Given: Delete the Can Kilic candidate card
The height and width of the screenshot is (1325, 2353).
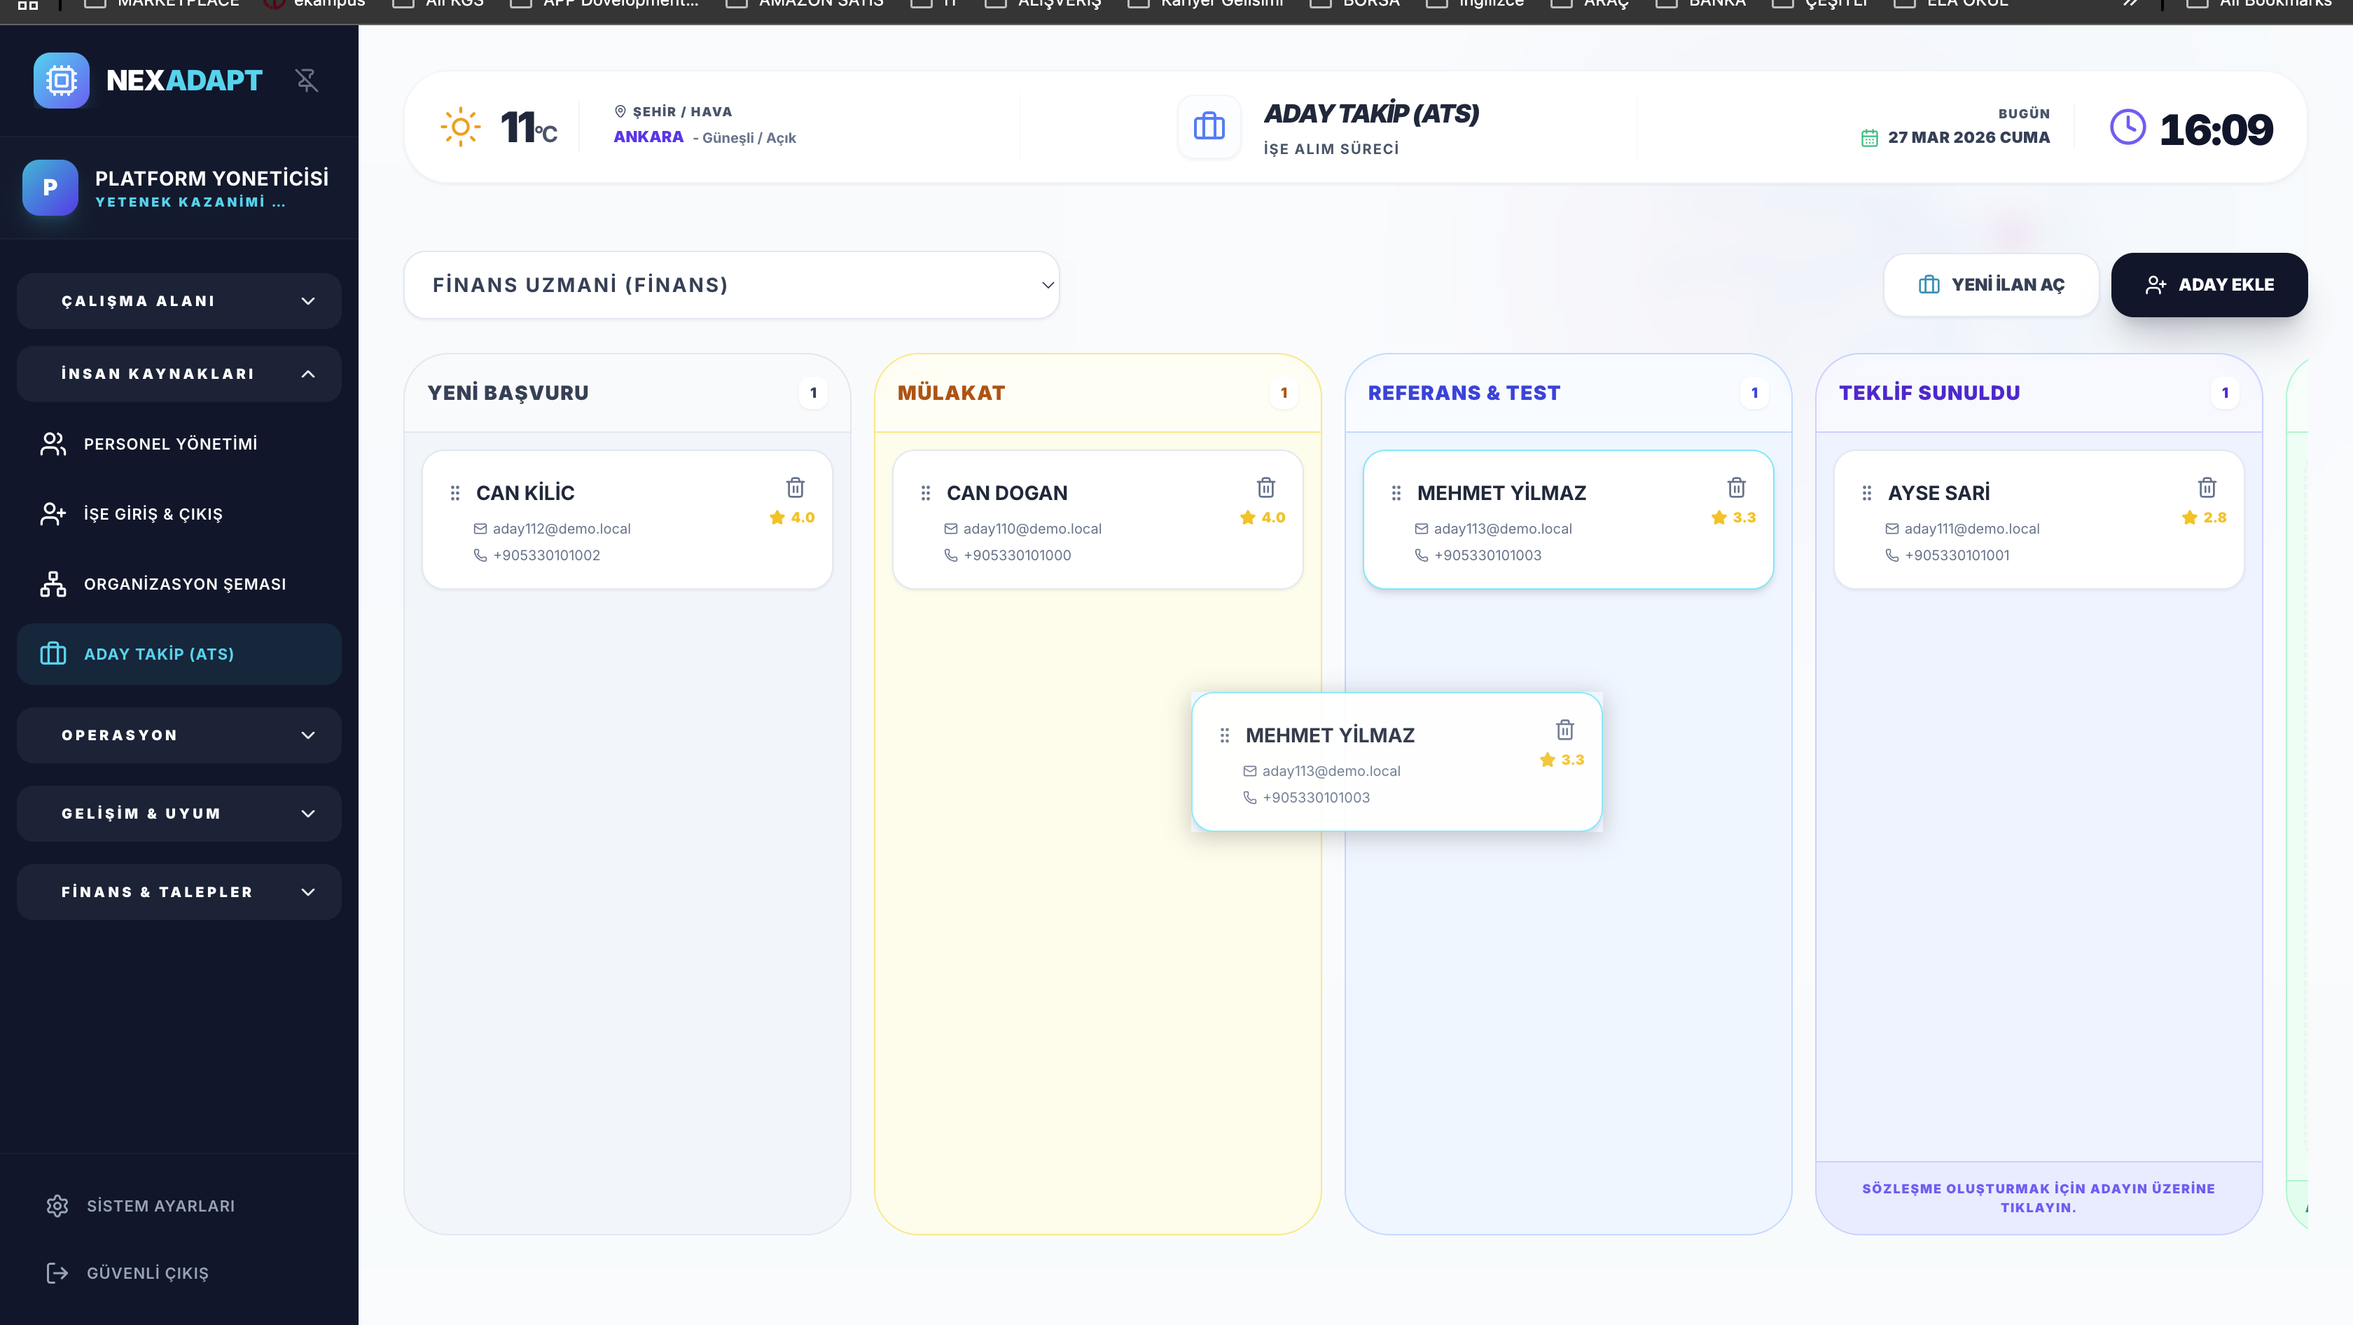Looking at the screenshot, I should (x=795, y=487).
